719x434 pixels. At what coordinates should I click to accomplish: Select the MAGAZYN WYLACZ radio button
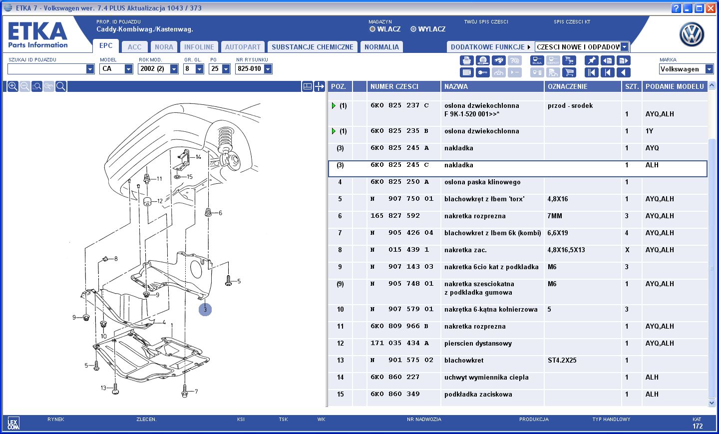(x=413, y=29)
